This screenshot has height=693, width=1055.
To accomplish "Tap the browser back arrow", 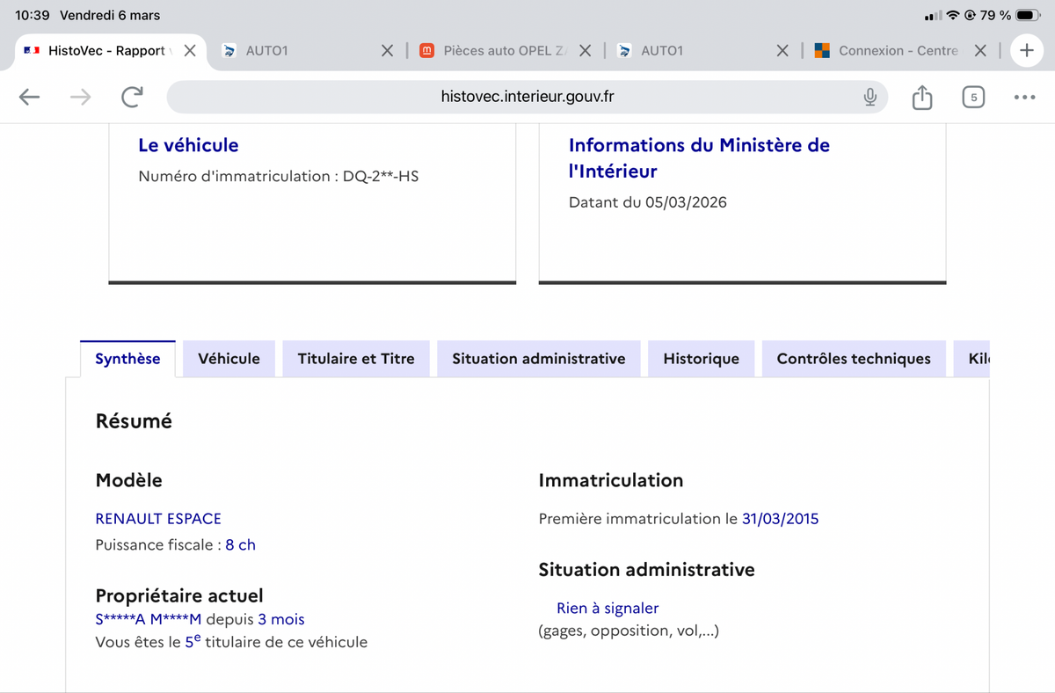I will click(30, 97).
